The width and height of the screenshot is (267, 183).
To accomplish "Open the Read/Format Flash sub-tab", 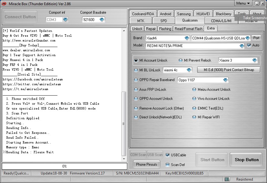I will [x=189, y=29].
